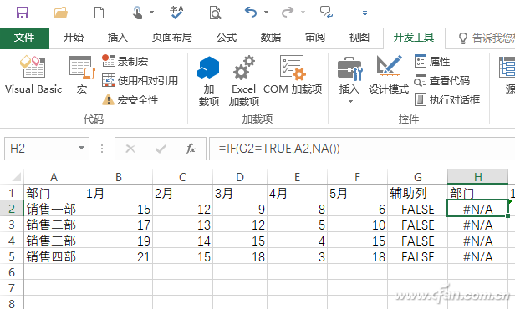
Task: Open the Macros (宏) dialog
Action: [x=82, y=75]
